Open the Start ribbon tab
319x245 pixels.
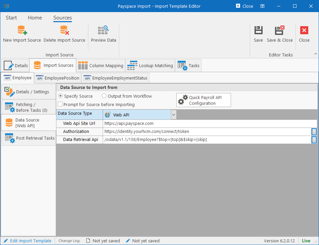11,18
